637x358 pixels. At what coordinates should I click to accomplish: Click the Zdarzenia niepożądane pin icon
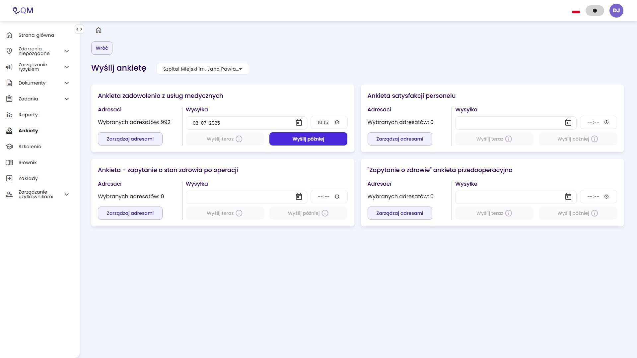[x=9, y=51]
